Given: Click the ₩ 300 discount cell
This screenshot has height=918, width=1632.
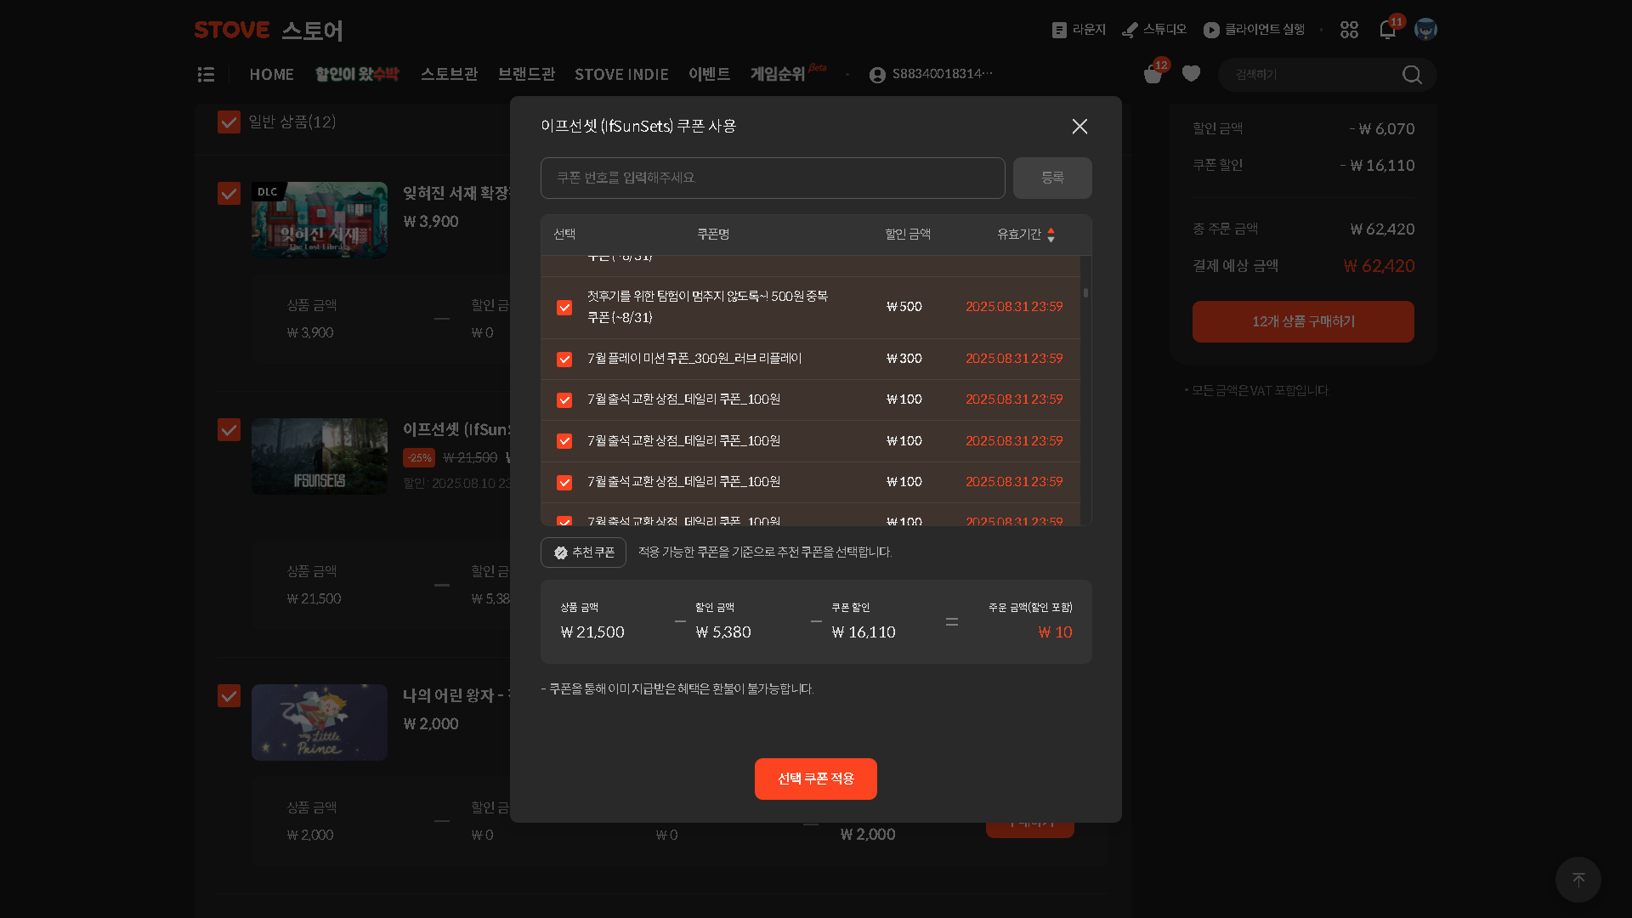Looking at the screenshot, I should (904, 359).
